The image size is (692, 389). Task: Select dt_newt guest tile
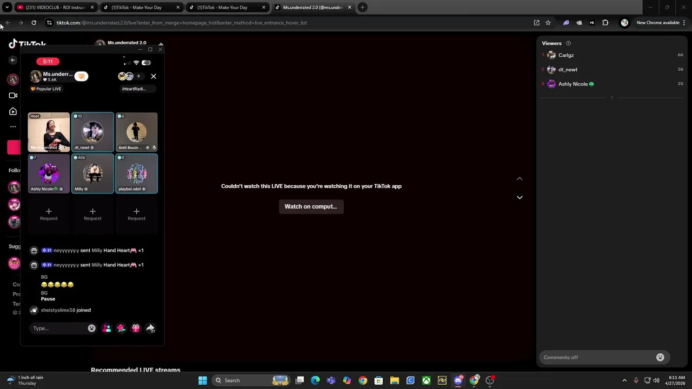[92, 132]
